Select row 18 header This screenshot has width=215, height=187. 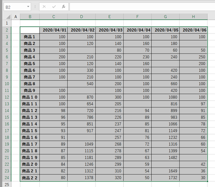click(7, 137)
